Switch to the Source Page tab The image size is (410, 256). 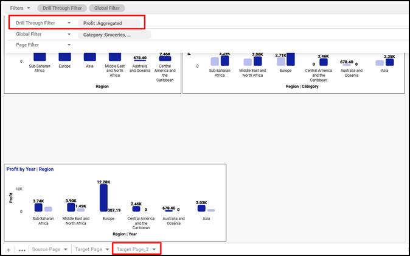46,249
